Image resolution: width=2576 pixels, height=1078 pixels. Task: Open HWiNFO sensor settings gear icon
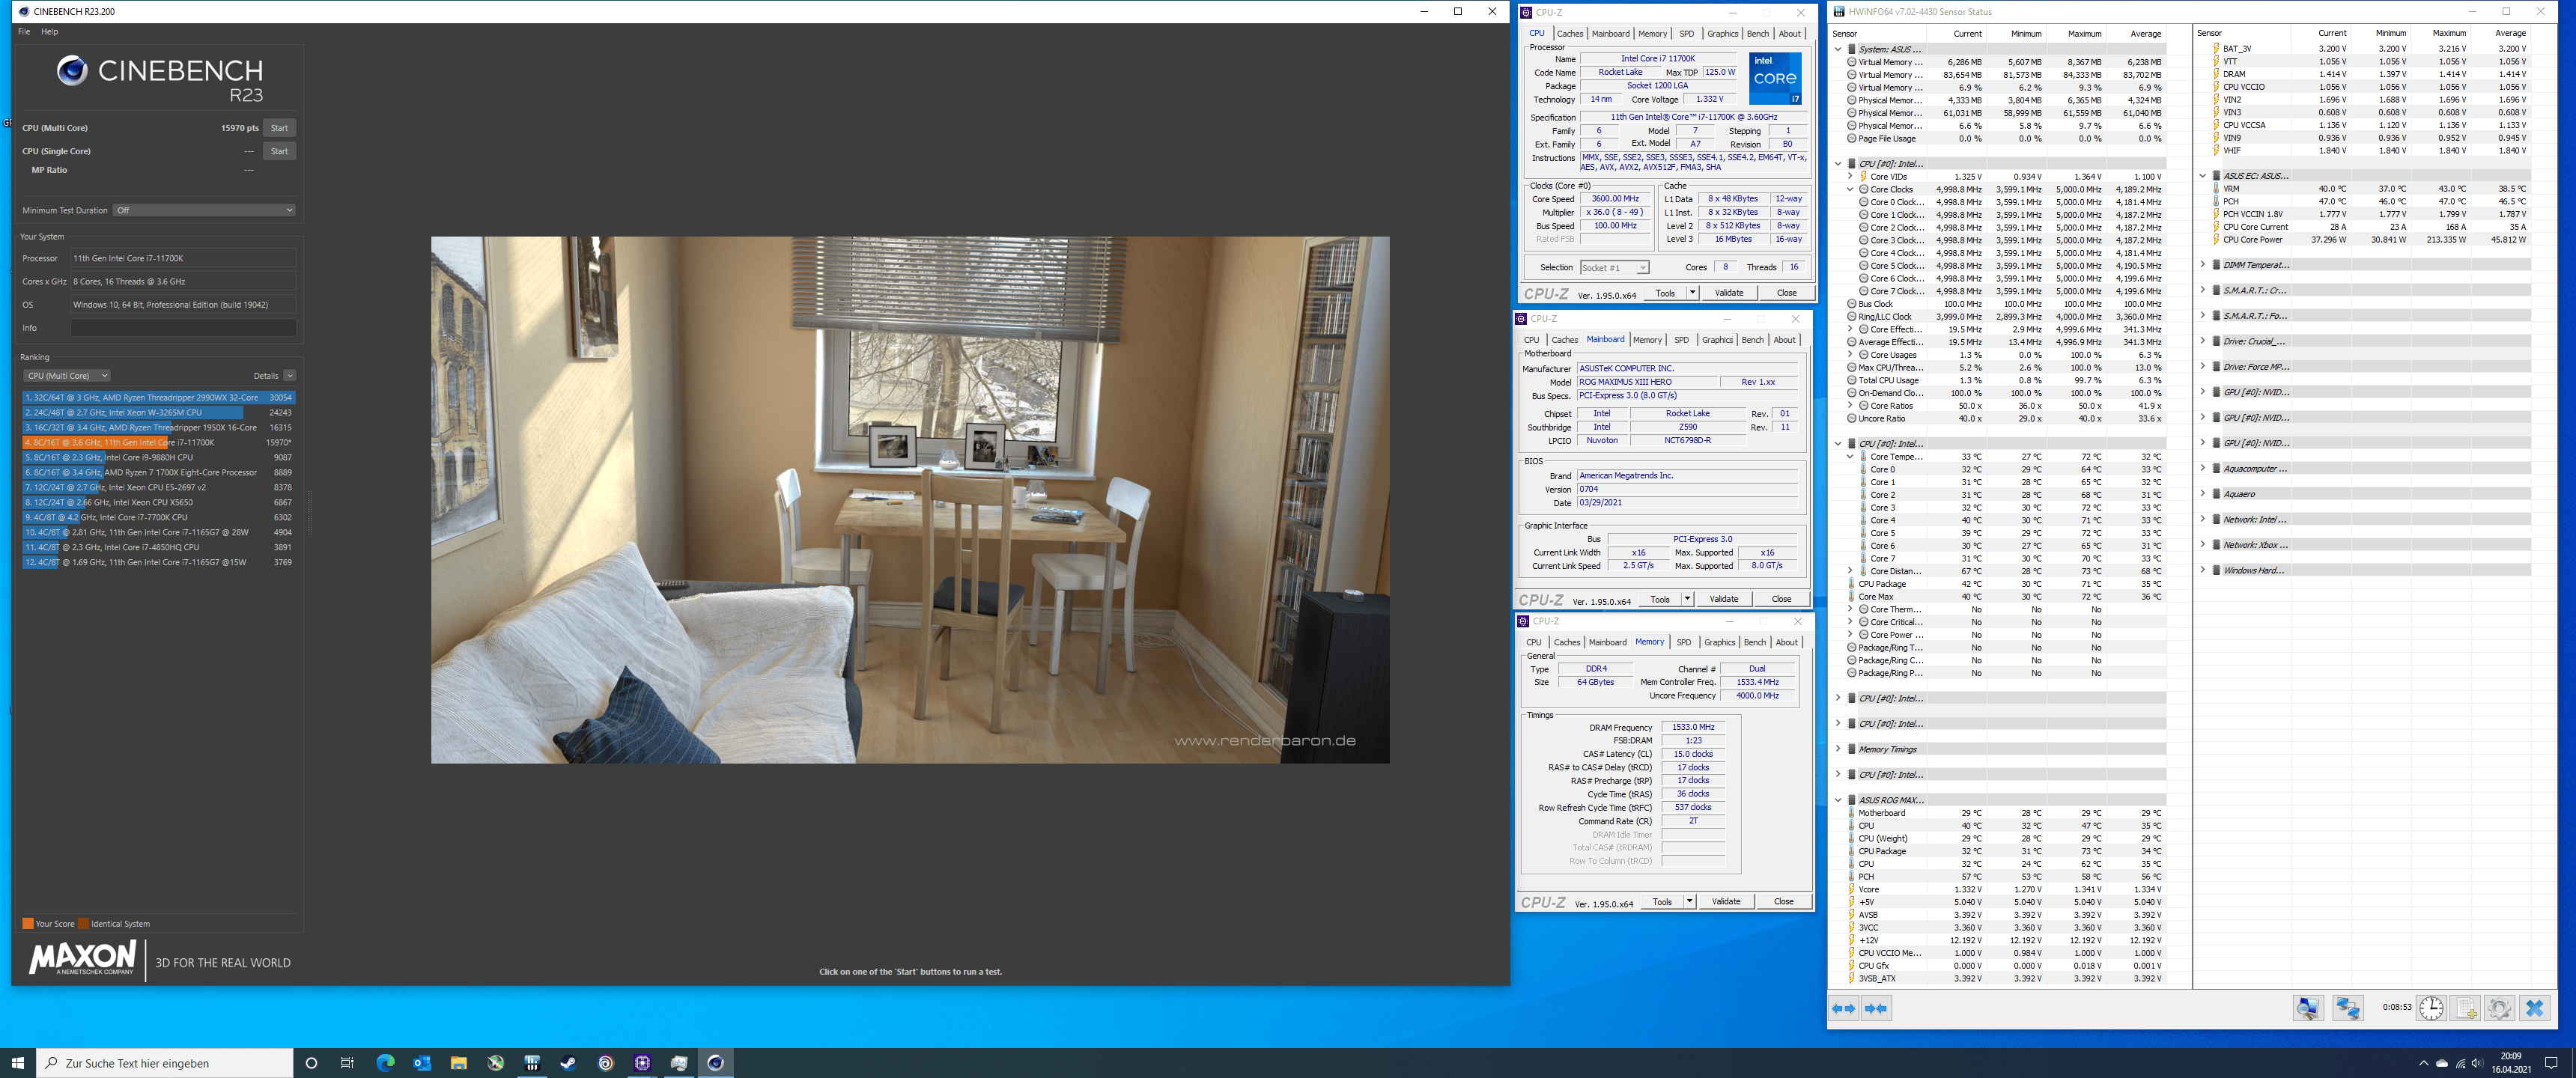[2499, 1008]
